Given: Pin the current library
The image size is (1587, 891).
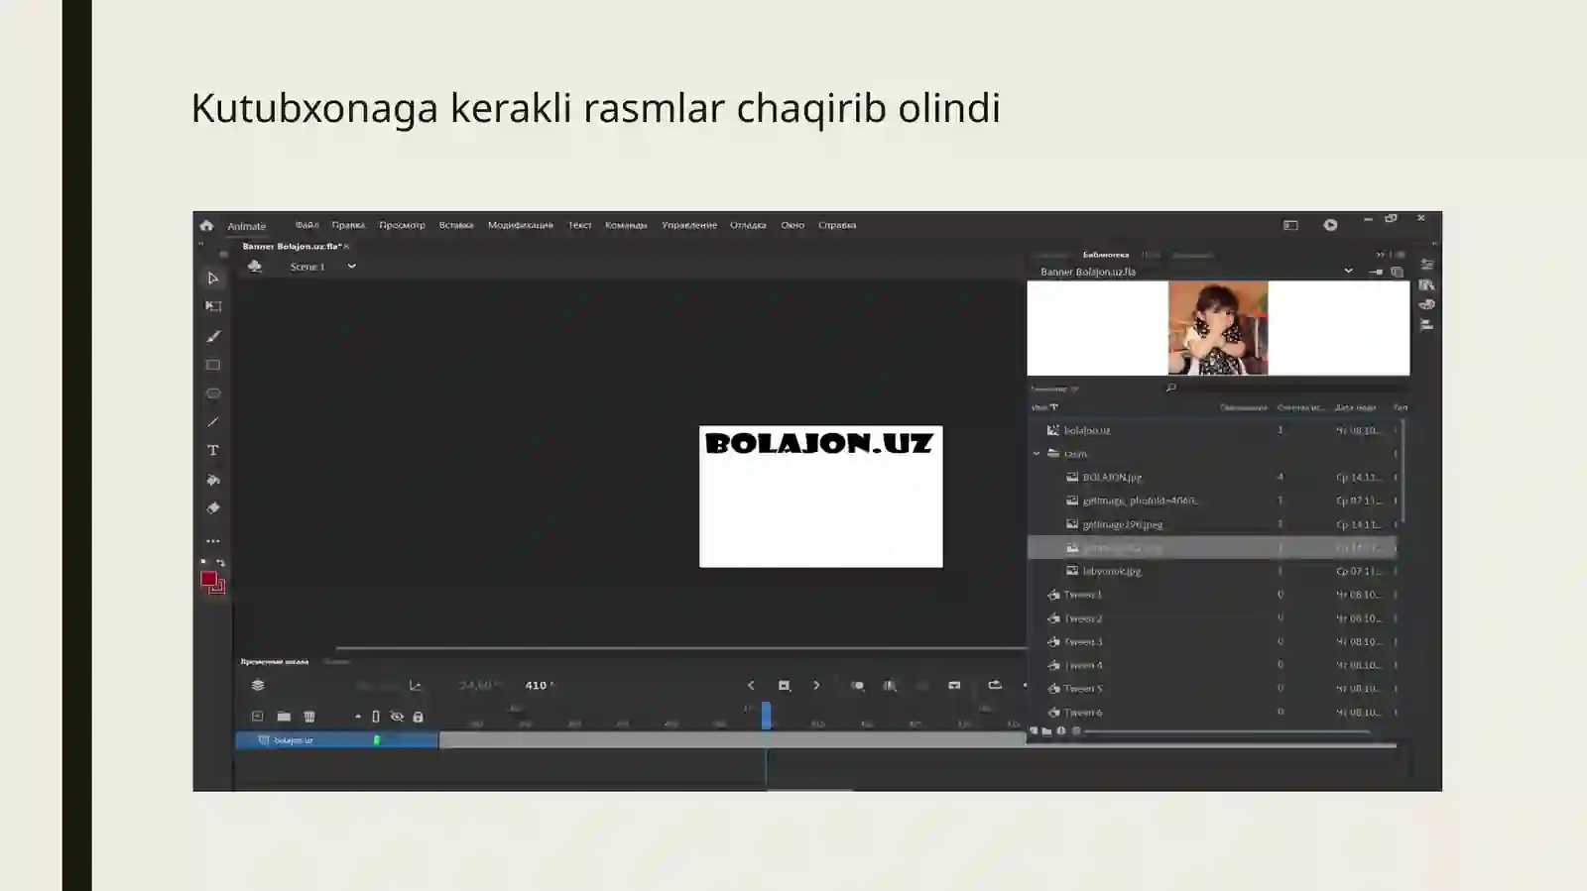Looking at the screenshot, I should click(1376, 272).
